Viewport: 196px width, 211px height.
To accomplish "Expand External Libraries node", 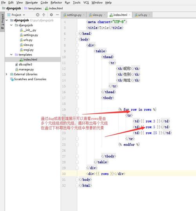I will point(7,74).
